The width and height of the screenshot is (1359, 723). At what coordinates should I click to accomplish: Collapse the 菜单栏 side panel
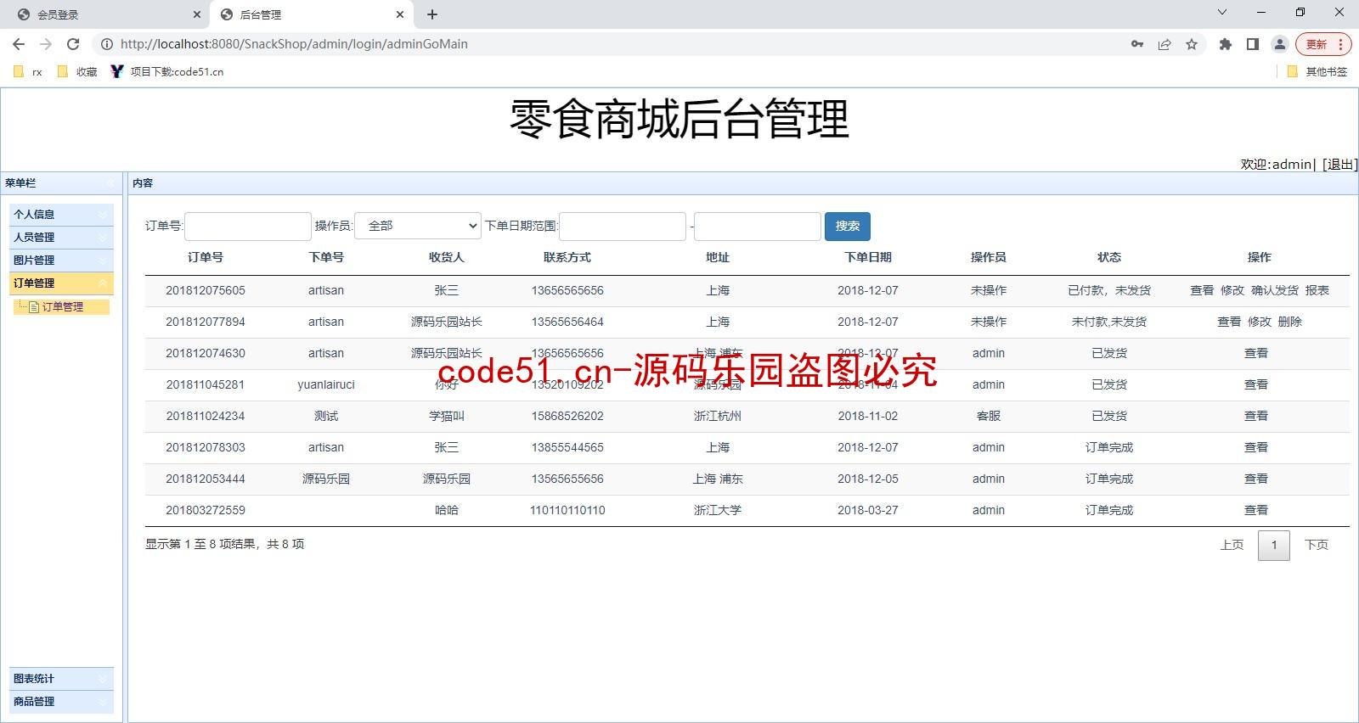point(110,183)
